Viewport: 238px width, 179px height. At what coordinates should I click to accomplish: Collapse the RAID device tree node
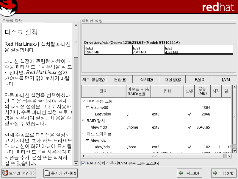pyautogui.click(x=84, y=121)
